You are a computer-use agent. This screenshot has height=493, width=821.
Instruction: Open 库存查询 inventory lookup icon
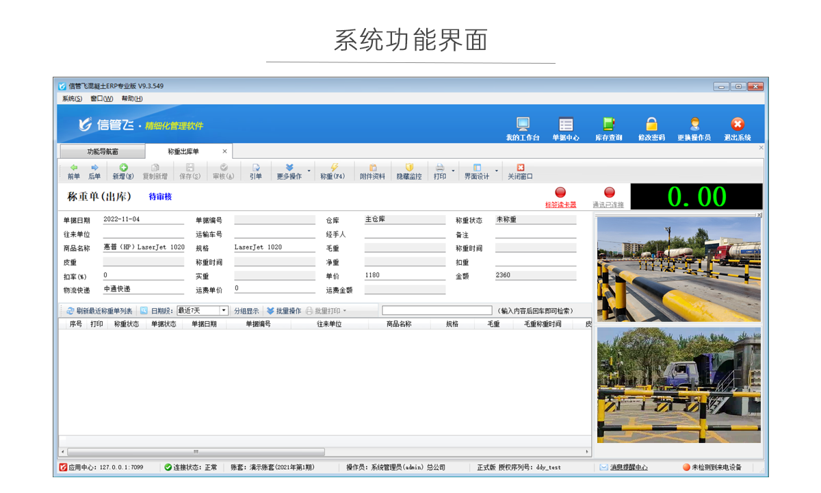click(608, 125)
